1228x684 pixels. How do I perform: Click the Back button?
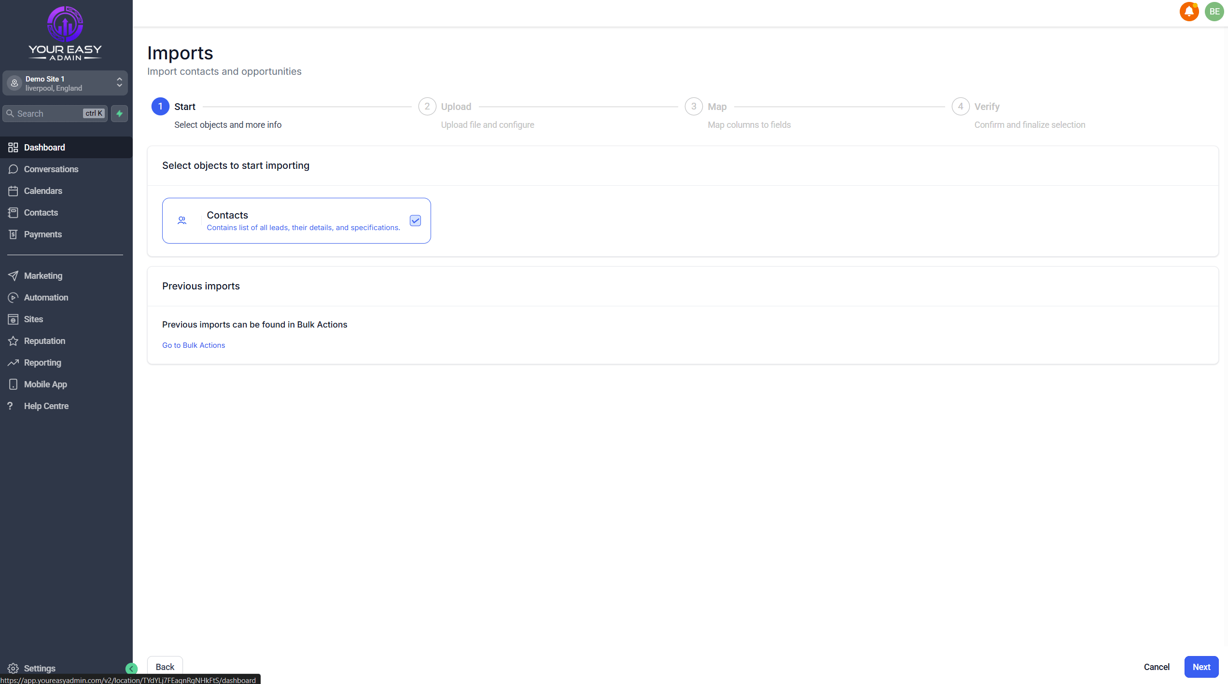pyautogui.click(x=165, y=667)
